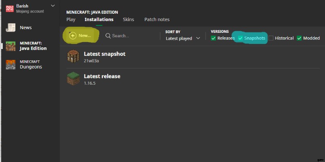325x162 pixels.
Task: Toggle the Snapshots checkbox
Action: click(x=240, y=38)
